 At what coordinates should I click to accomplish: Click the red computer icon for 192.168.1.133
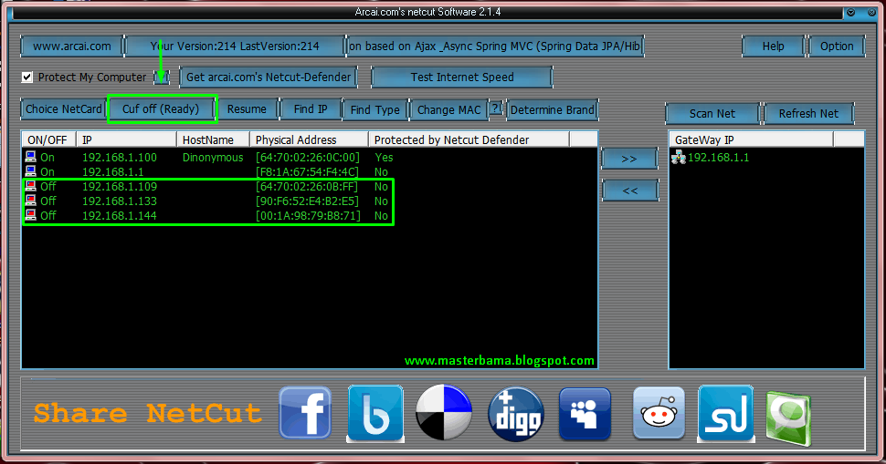coord(30,201)
